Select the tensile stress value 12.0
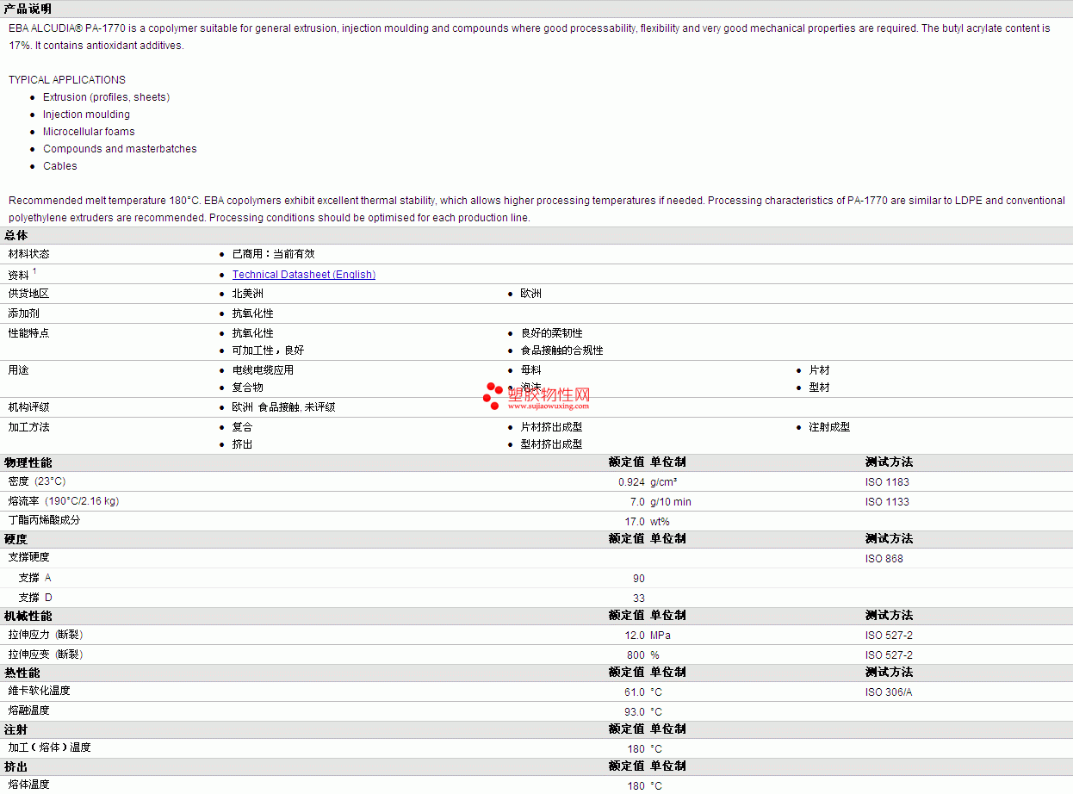This screenshot has width=1073, height=794. (635, 636)
